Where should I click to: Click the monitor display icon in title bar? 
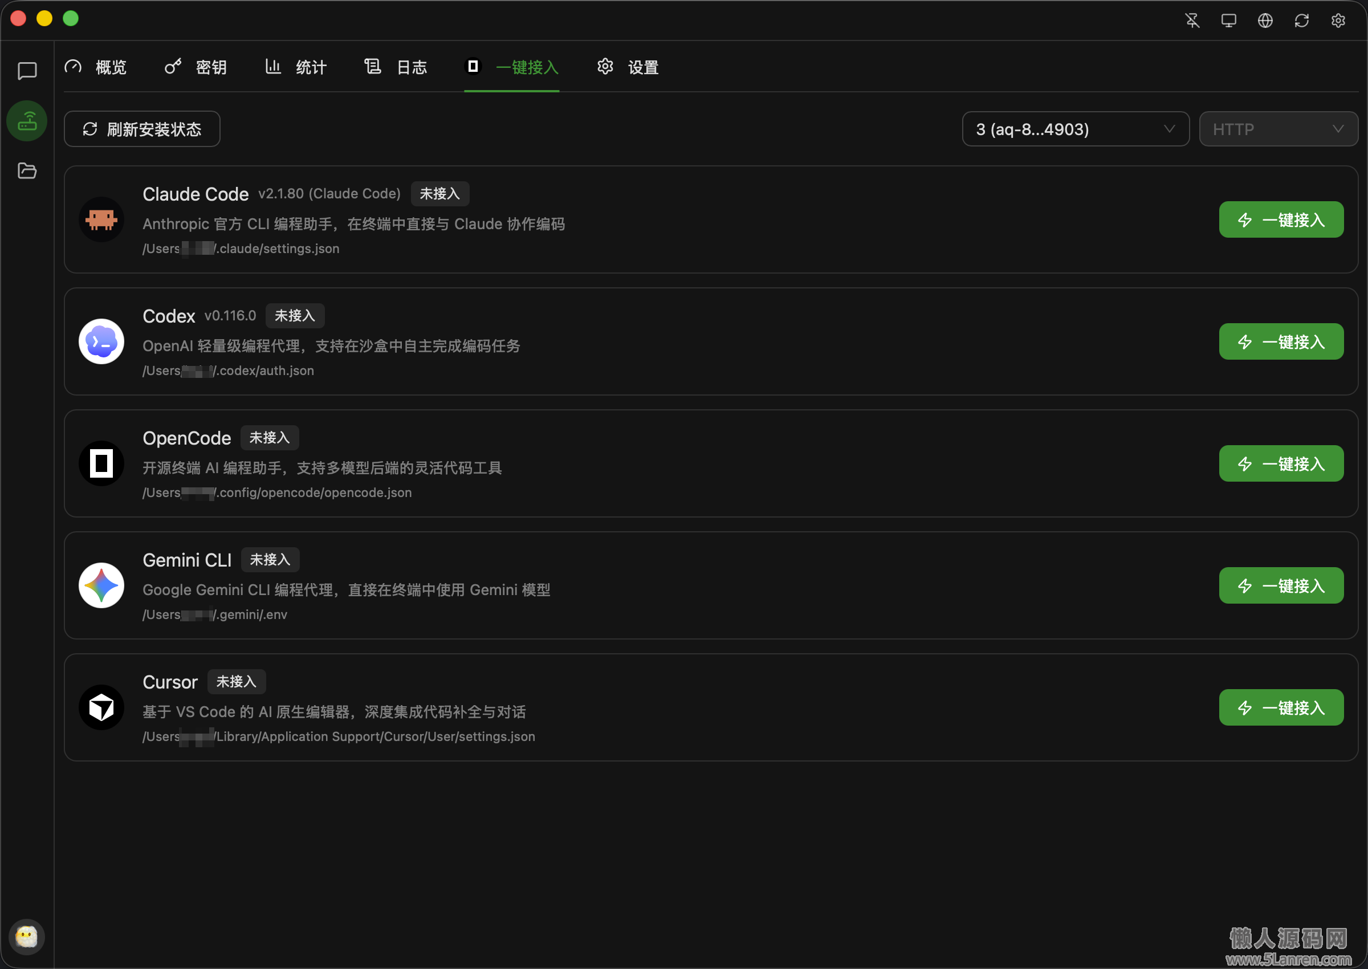(1228, 21)
